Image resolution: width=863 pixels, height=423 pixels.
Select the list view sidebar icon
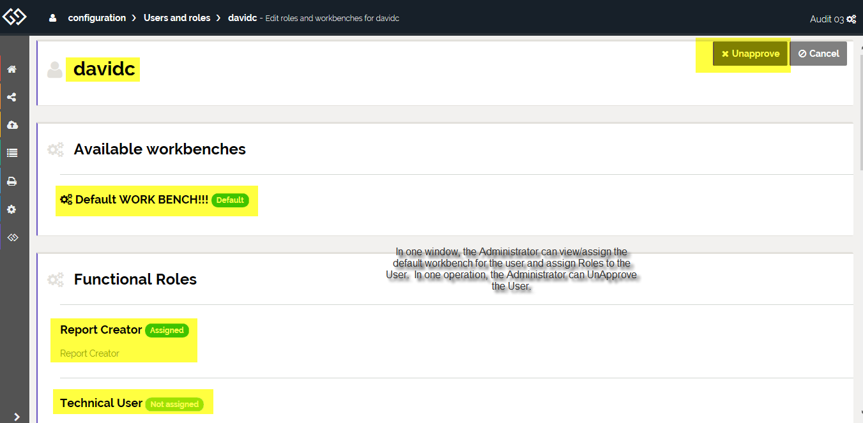coord(11,153)
